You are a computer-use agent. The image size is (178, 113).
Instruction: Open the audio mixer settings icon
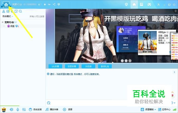24,109
